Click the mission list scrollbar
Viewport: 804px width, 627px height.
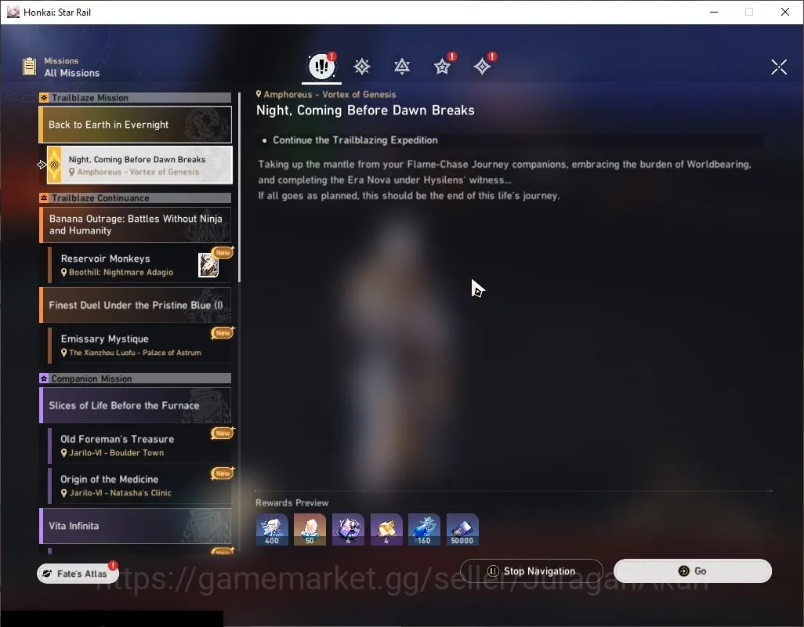[x=239, y=187]
